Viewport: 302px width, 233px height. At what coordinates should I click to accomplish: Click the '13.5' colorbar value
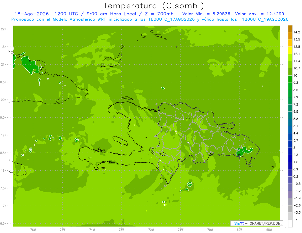[297, 39]
